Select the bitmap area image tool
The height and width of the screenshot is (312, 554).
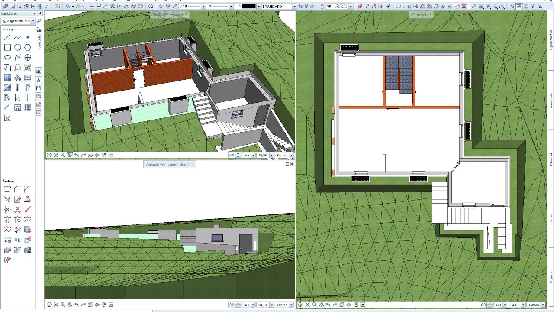(28, 78)
